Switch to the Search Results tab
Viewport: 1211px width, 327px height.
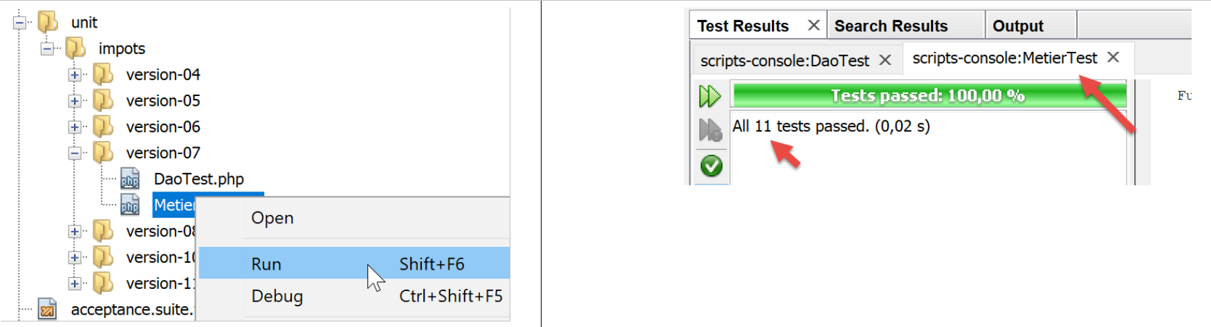pyautogui.click(x=891, y=26)
